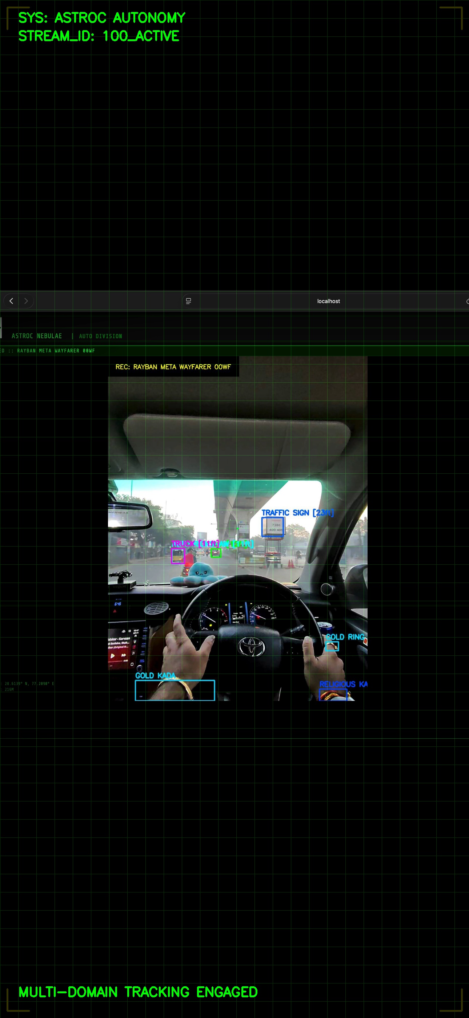This screenshot has height=1018, width=469.
Task: Click the STREAM_ID: 100_ACTIVE status text
Action: [x=99, y=36]
